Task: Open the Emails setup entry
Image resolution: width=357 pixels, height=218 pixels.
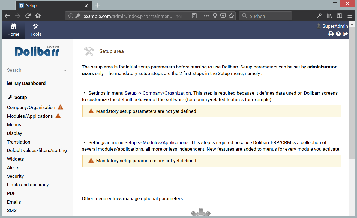Action: (14, 202)
